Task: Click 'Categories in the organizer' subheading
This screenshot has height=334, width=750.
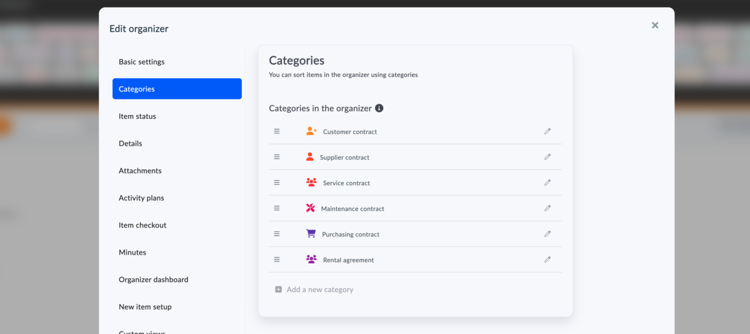Action: point(320,108)
